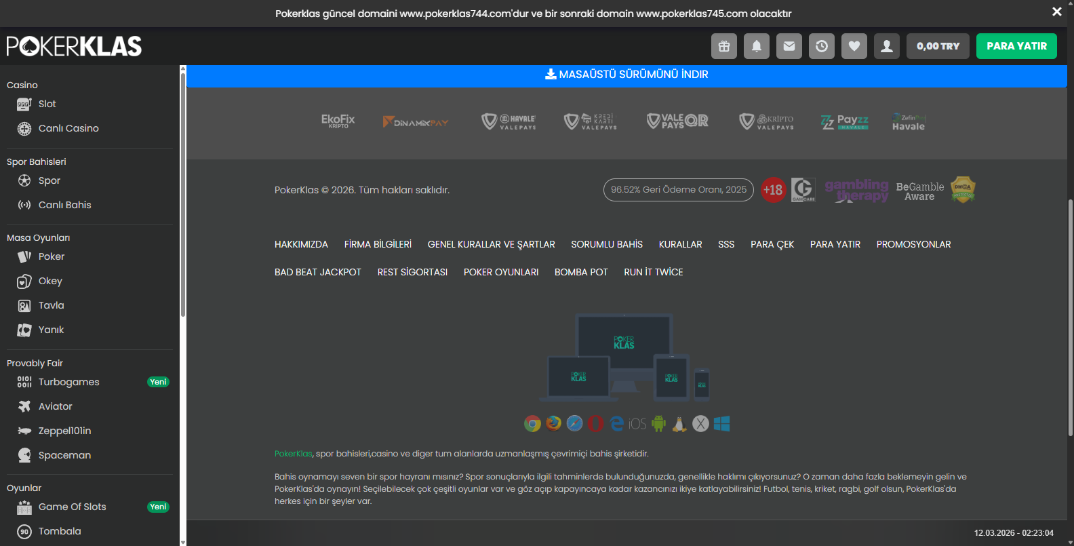Open BOMBA POT footer link
1074x546 pixels.
tap(581, 272)
